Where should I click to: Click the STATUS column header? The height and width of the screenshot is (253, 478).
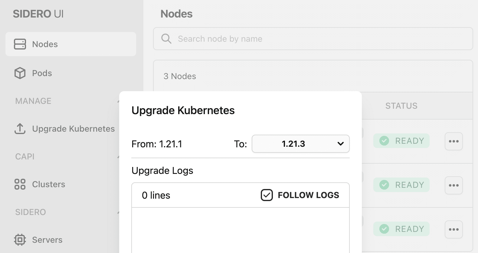[401, 106]
